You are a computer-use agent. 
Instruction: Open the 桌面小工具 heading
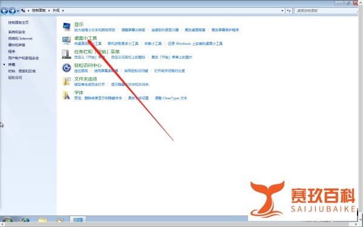pyautogui.click(x=85, y=38)
